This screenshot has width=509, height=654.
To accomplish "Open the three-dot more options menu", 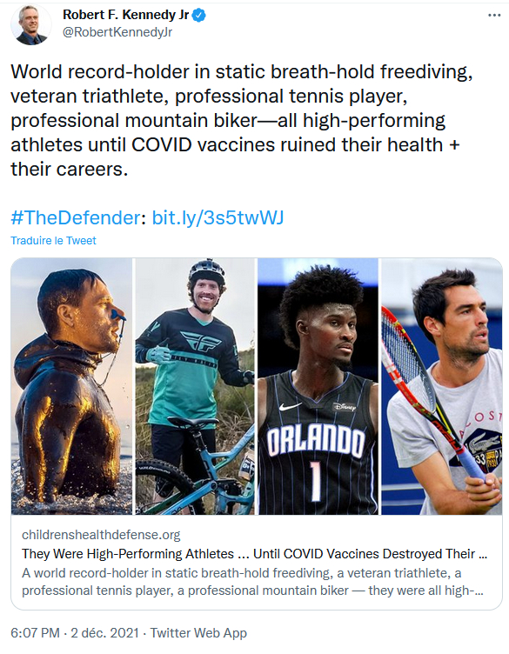I will pos(494,15).
